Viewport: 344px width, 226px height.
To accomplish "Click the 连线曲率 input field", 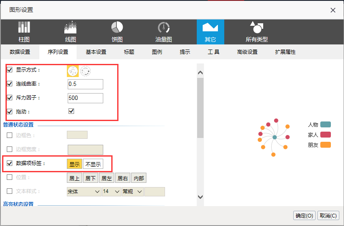I will tap(85, 84).
